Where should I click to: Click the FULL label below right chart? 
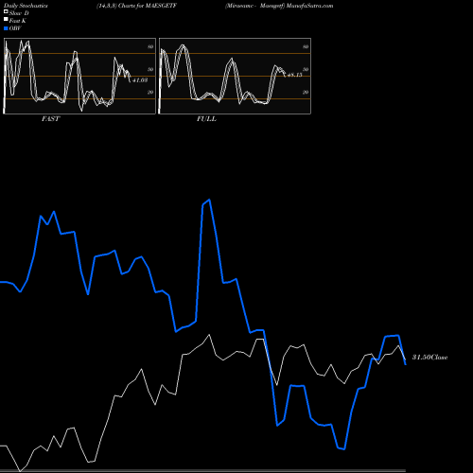tap(206, 119)
